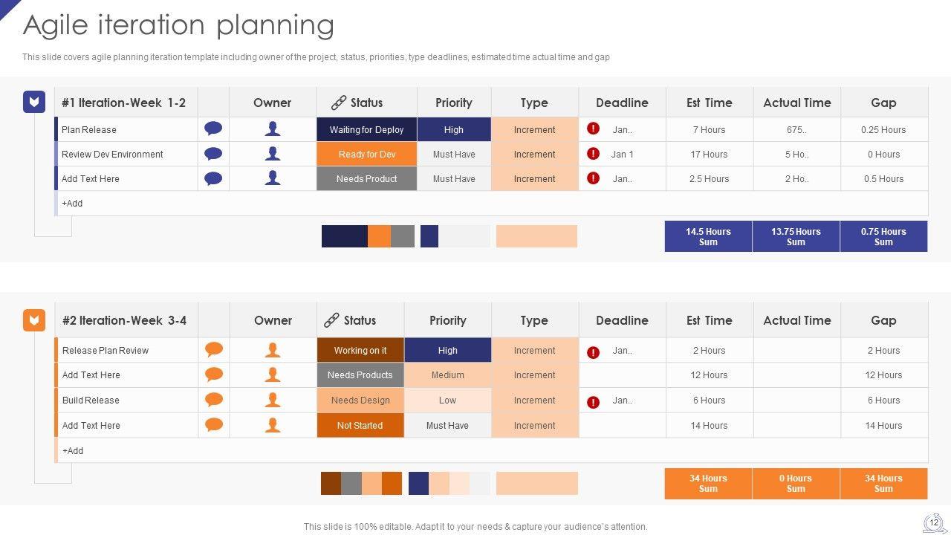
Task: Open High priority cell for Release Plan Review
Action: [x=447, y=350]
